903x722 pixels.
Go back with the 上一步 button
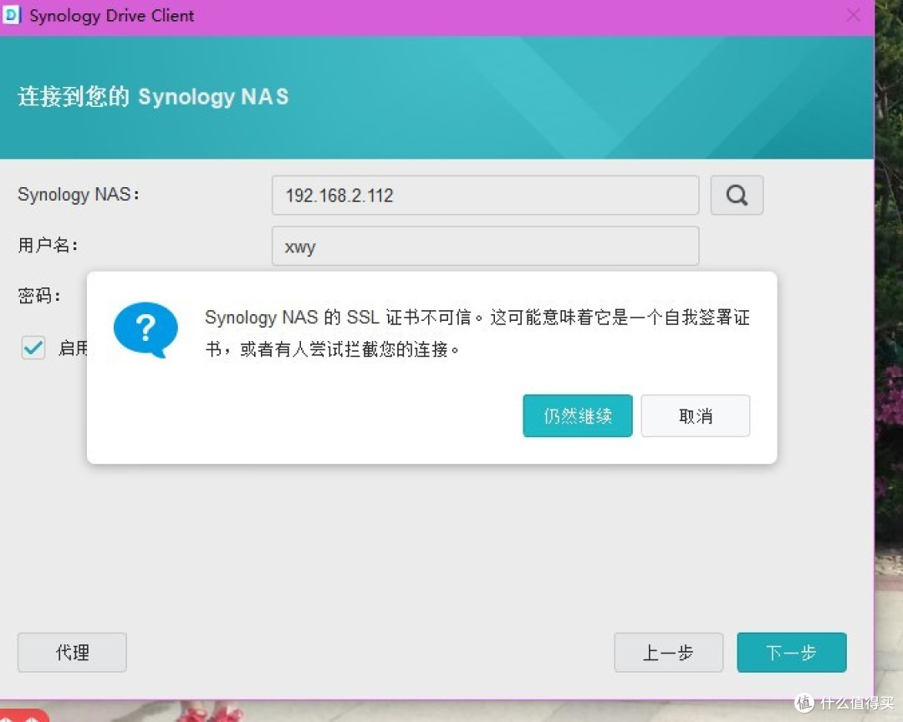(x=668, y=653)
